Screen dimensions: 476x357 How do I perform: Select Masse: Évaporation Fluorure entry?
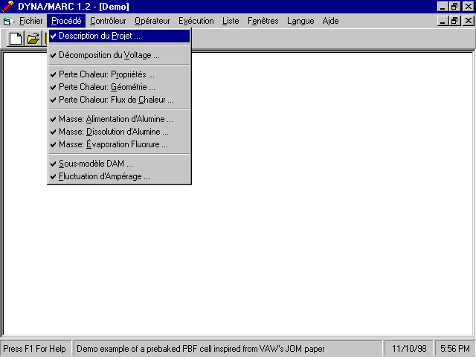coord(119,144)
